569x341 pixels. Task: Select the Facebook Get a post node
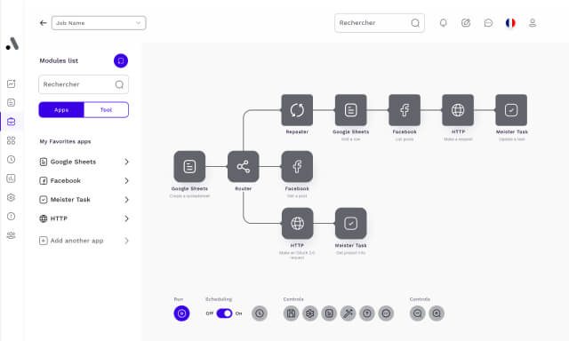click(297, 167)
